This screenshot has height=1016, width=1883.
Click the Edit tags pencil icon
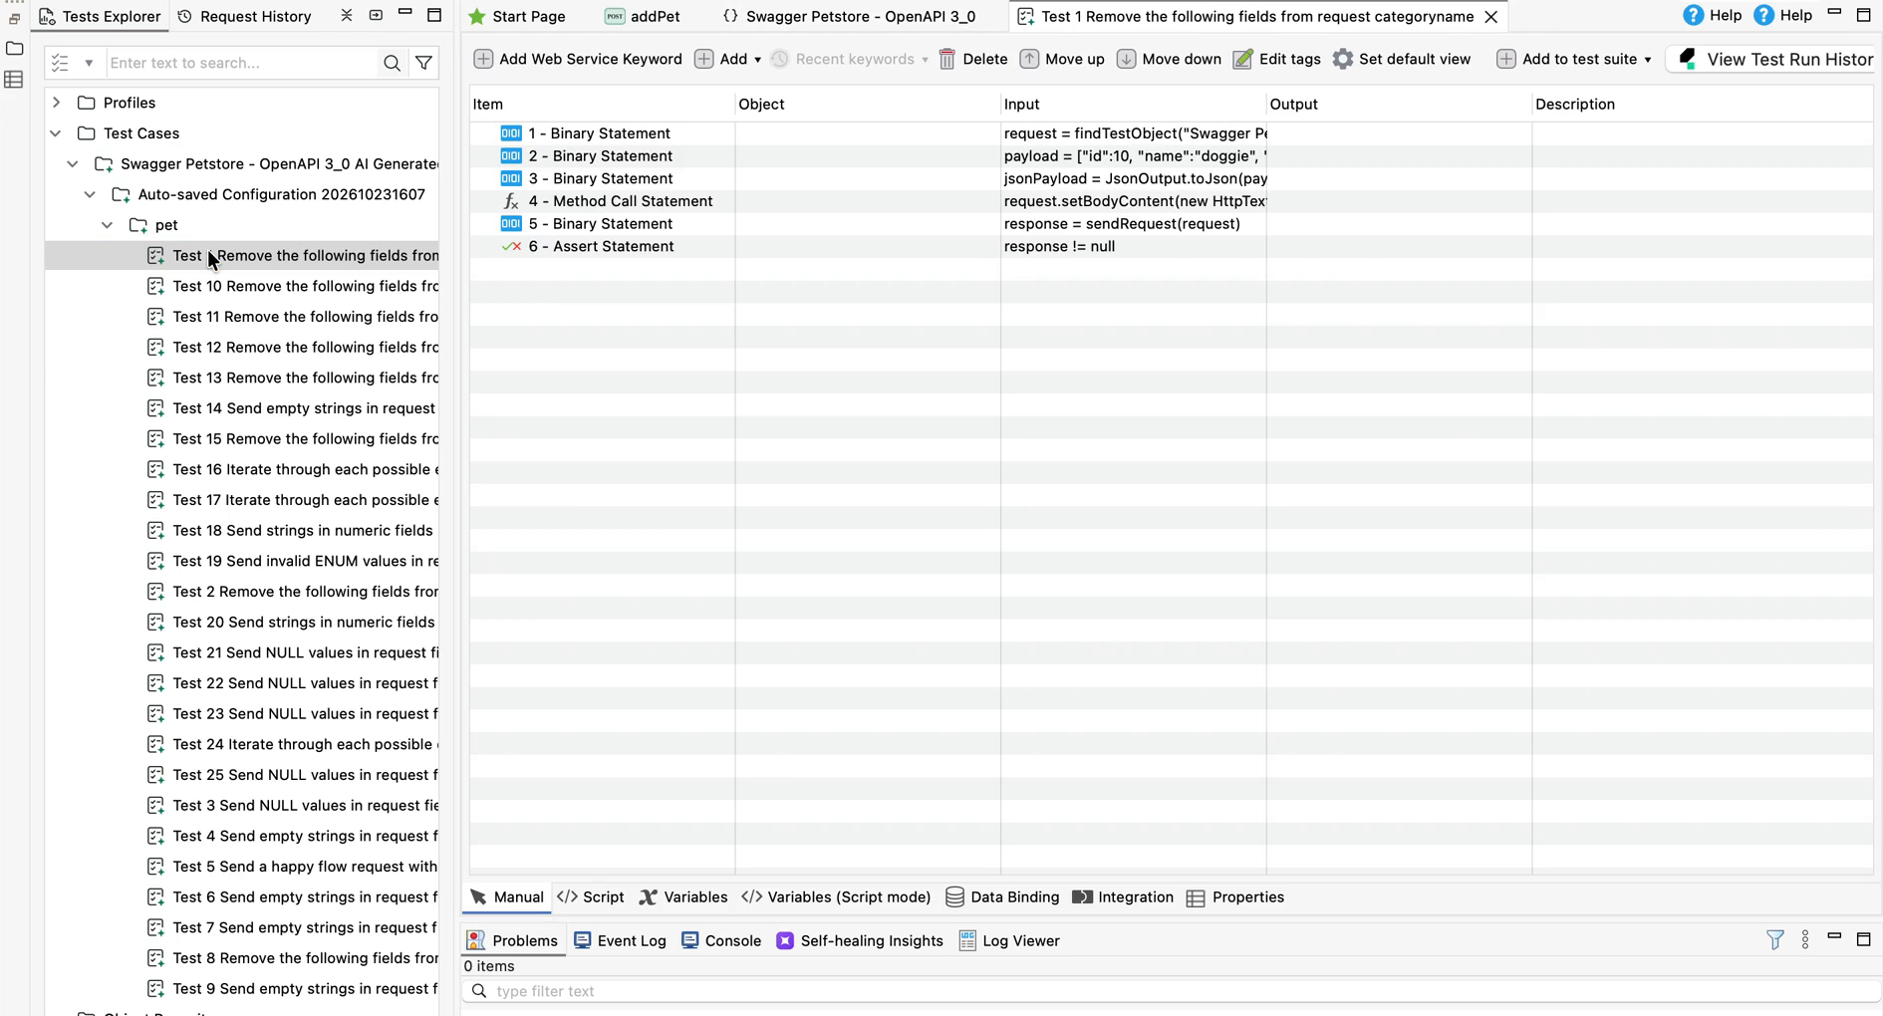1242,59
